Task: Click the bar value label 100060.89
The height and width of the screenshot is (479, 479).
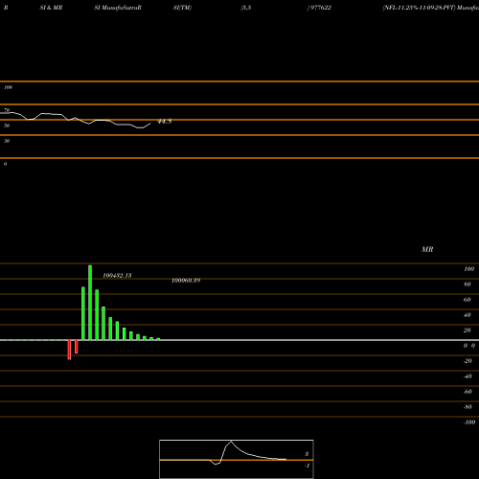Action: point(186,281)
